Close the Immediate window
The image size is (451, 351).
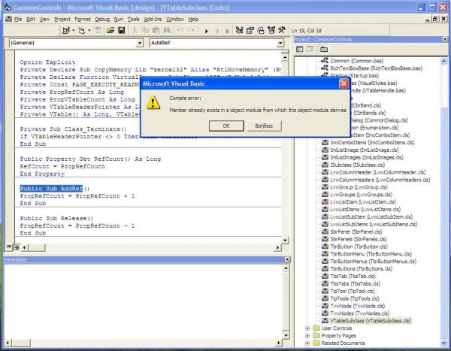point(287,259)
